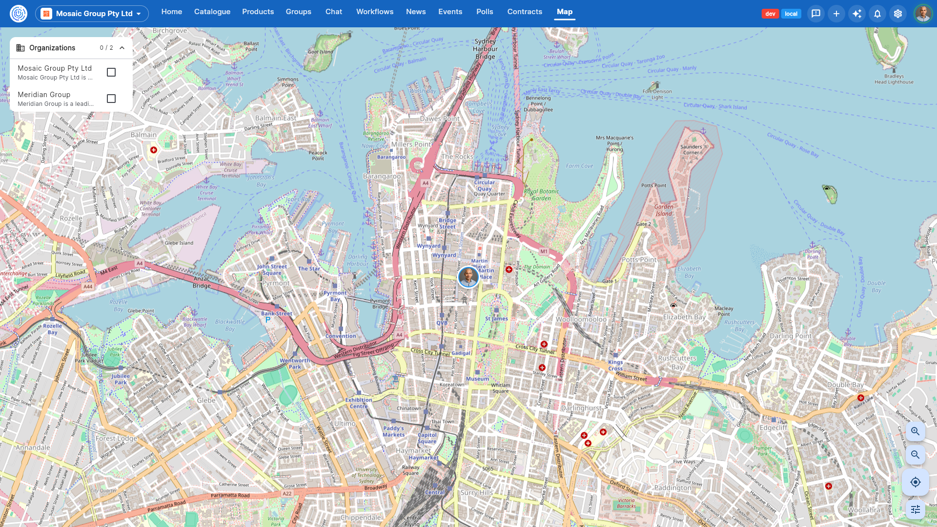The image size is (937, 527).
Task: Zoom in on the map
Action: coord(916,431)
